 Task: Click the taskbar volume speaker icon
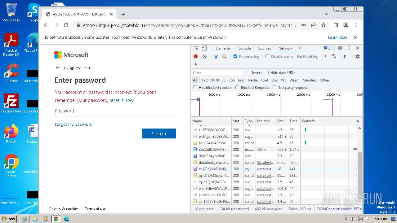pyautogui.click(x=353, y=219)
